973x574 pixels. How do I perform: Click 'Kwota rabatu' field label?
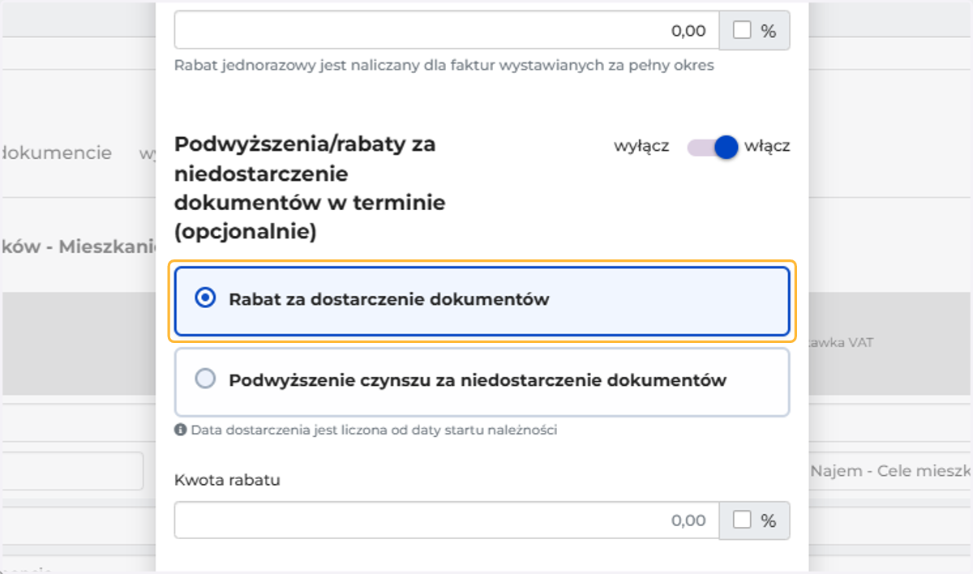coord(227,479)
